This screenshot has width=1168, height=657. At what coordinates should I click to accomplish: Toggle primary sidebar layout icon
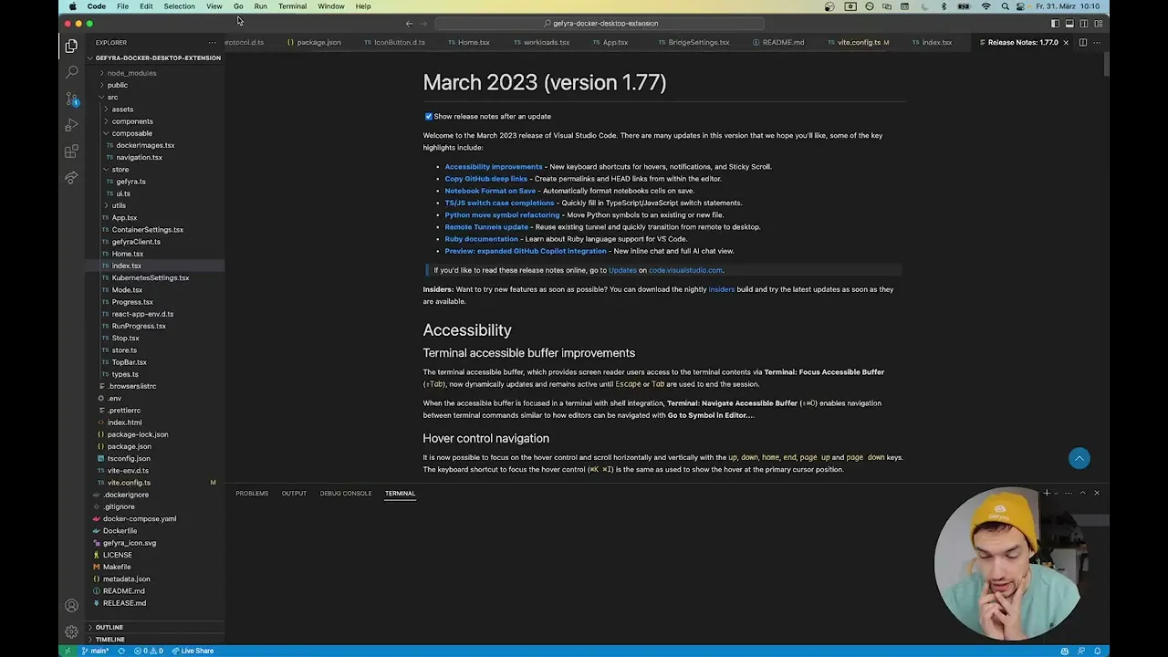(x=1055, y=24)
